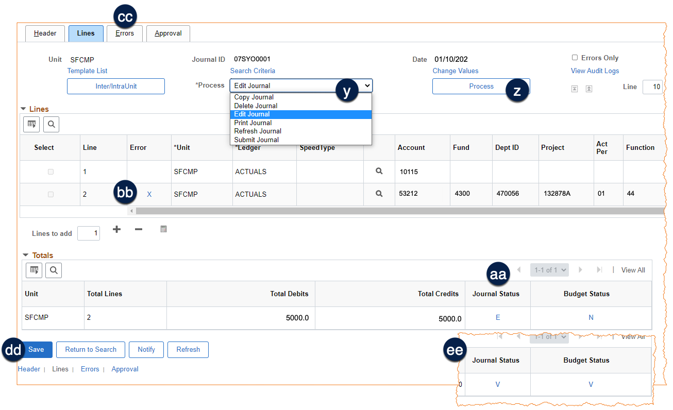Enable the Errors Only checkbox

[x=575, y=58]
